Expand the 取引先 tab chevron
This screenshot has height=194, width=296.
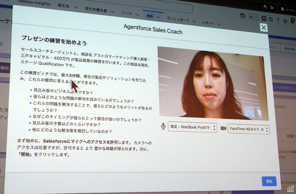(75, 7)
